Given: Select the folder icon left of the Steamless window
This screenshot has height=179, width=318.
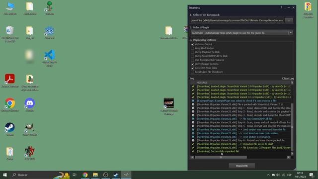Looking at the screenshot, I should pyautogui.click(x=169, y=32).
